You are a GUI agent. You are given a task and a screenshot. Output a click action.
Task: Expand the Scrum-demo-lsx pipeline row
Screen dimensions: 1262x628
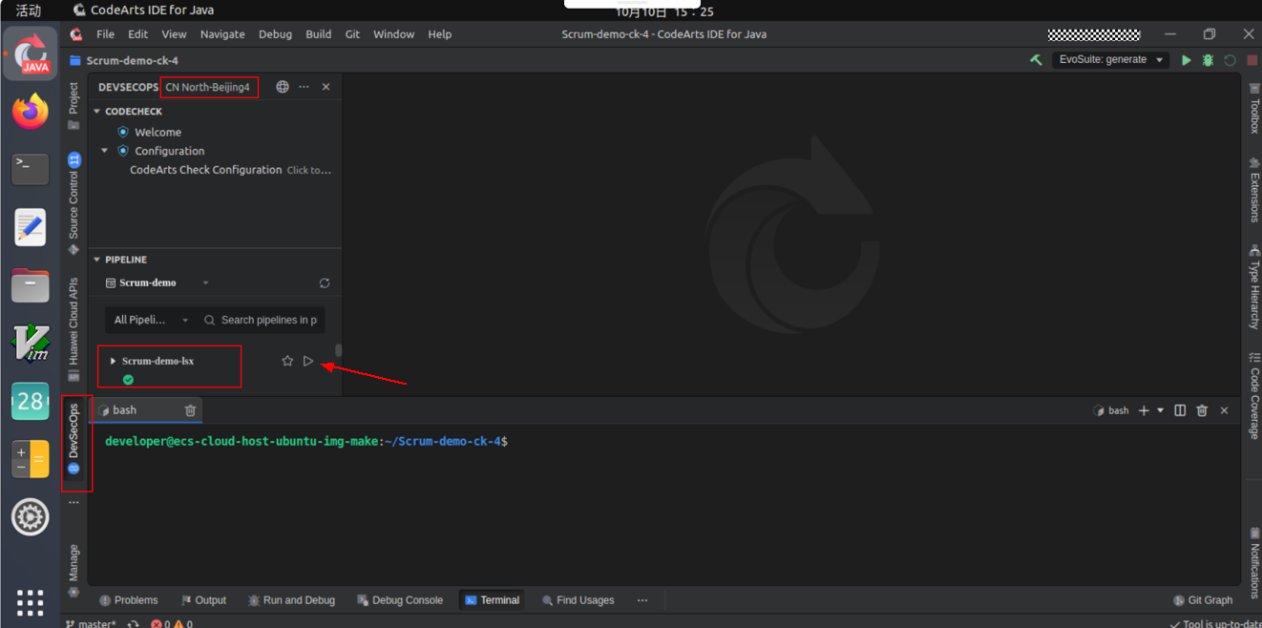[x=113, y=361]
